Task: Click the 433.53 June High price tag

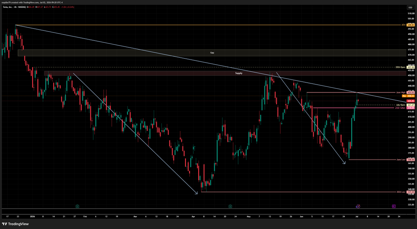Action: tap(411, 92)
